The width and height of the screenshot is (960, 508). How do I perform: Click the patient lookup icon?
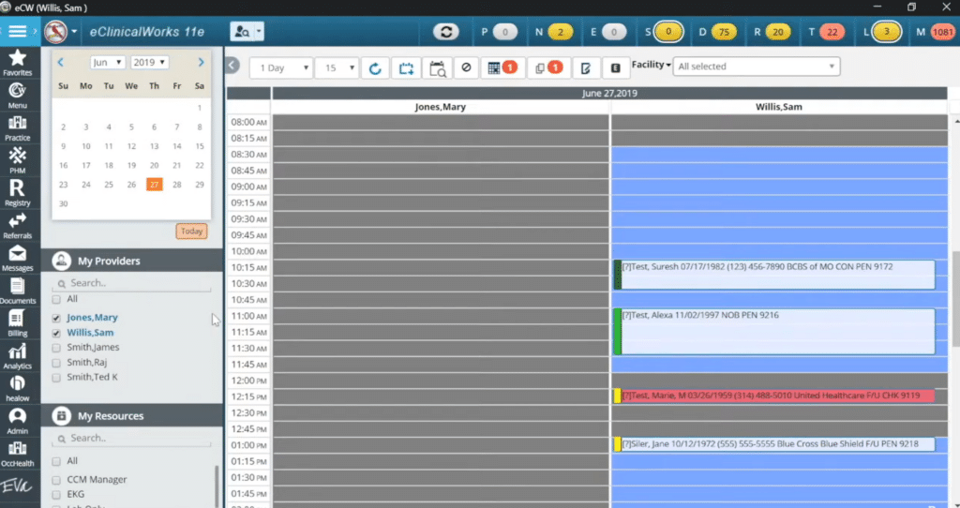[242, 31]
